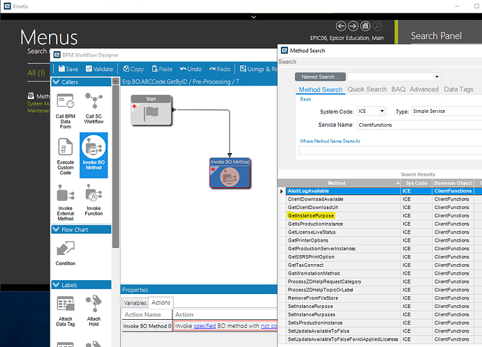Click the Invoke BO Method 0 action name cell
Image resolution: width=482 pixels, height=347 pixels.
(147, 326)
